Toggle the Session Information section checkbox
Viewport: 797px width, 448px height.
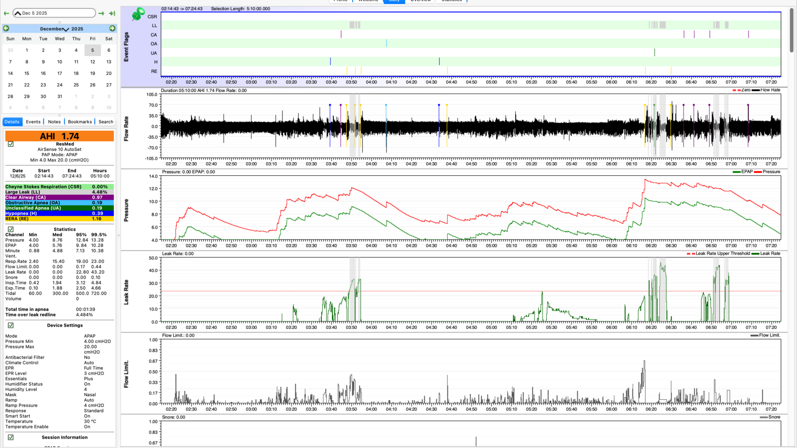10,438
